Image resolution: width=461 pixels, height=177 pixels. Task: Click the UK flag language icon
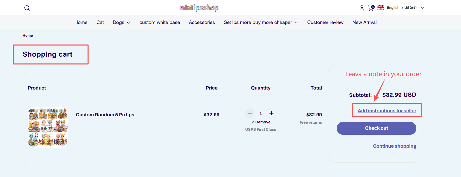click(381, 8)
